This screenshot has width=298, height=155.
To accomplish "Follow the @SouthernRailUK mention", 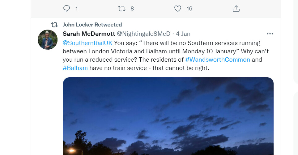I will [x=87, y=43].
